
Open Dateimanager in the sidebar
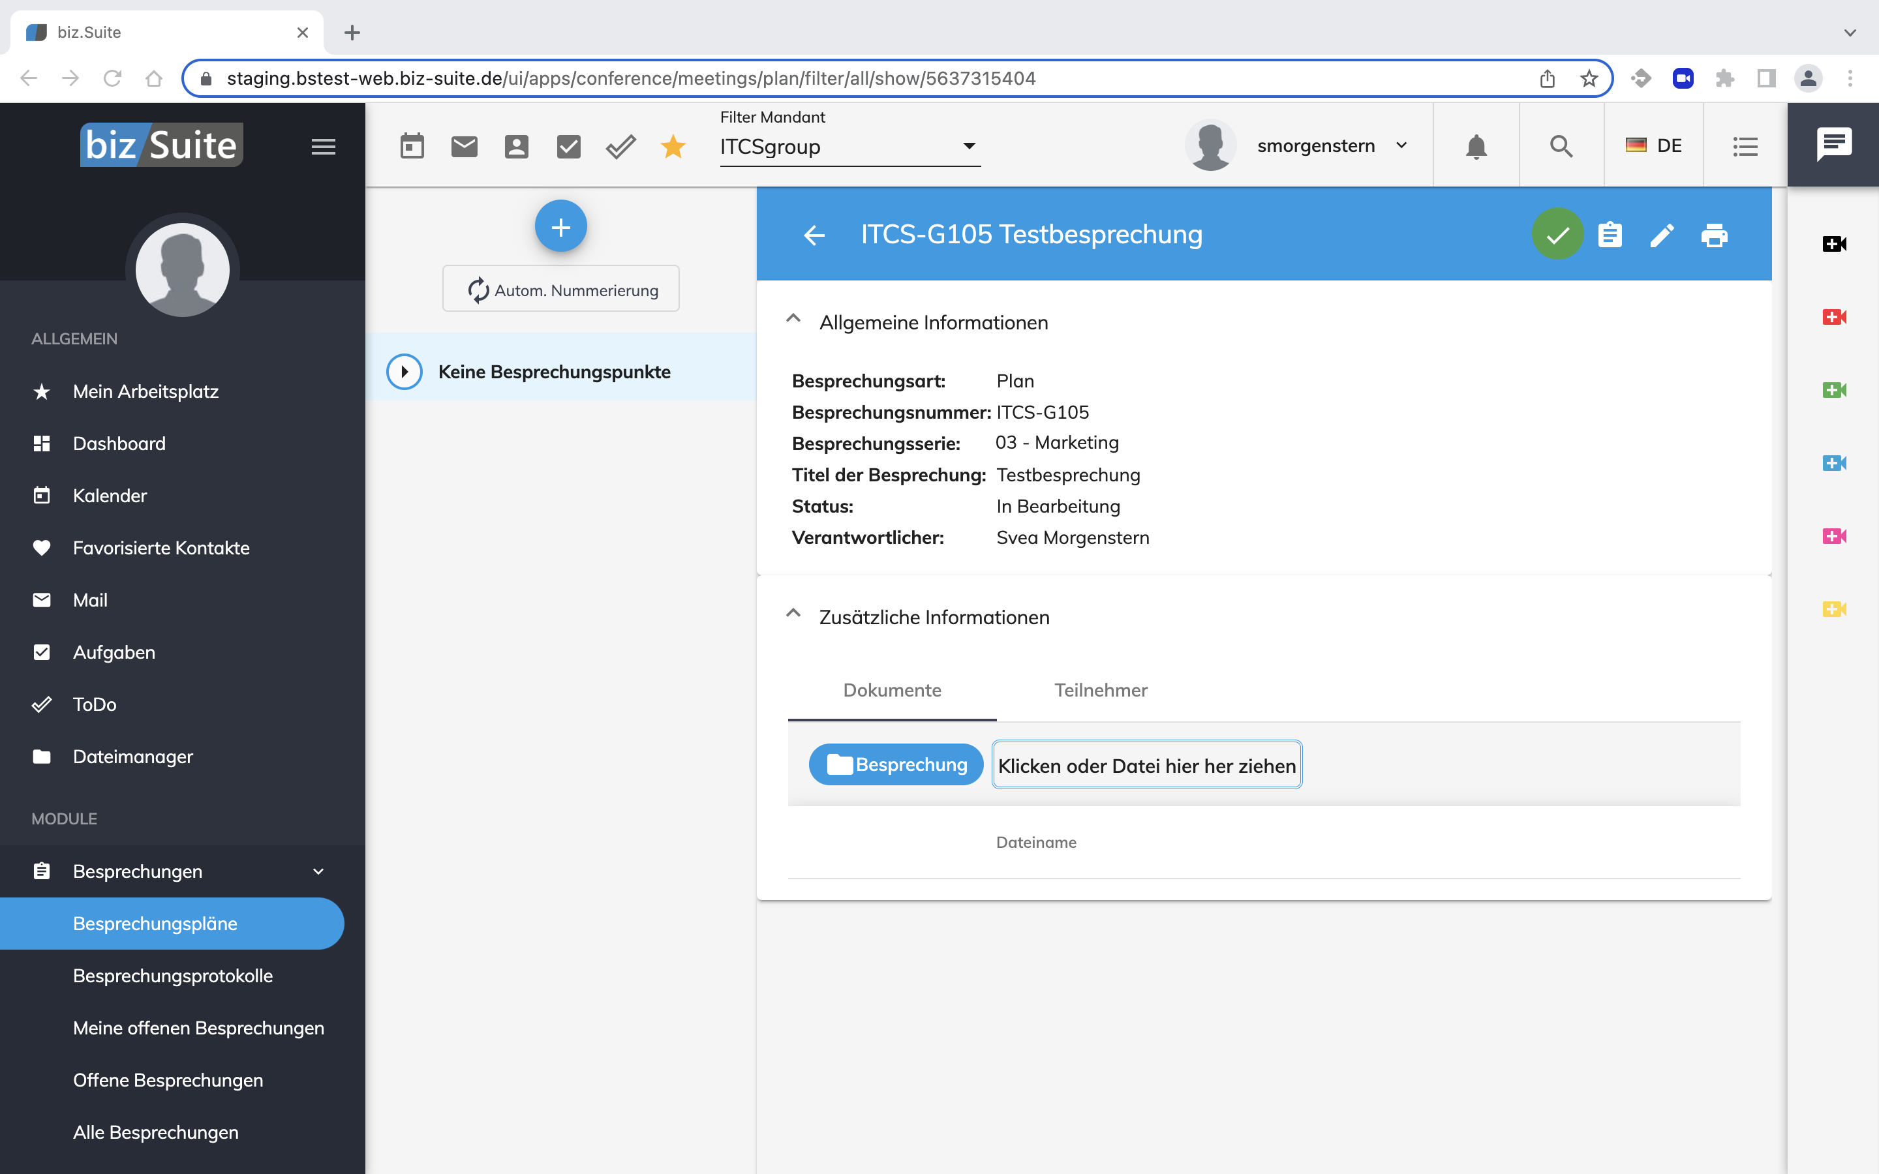click(133, 757)
